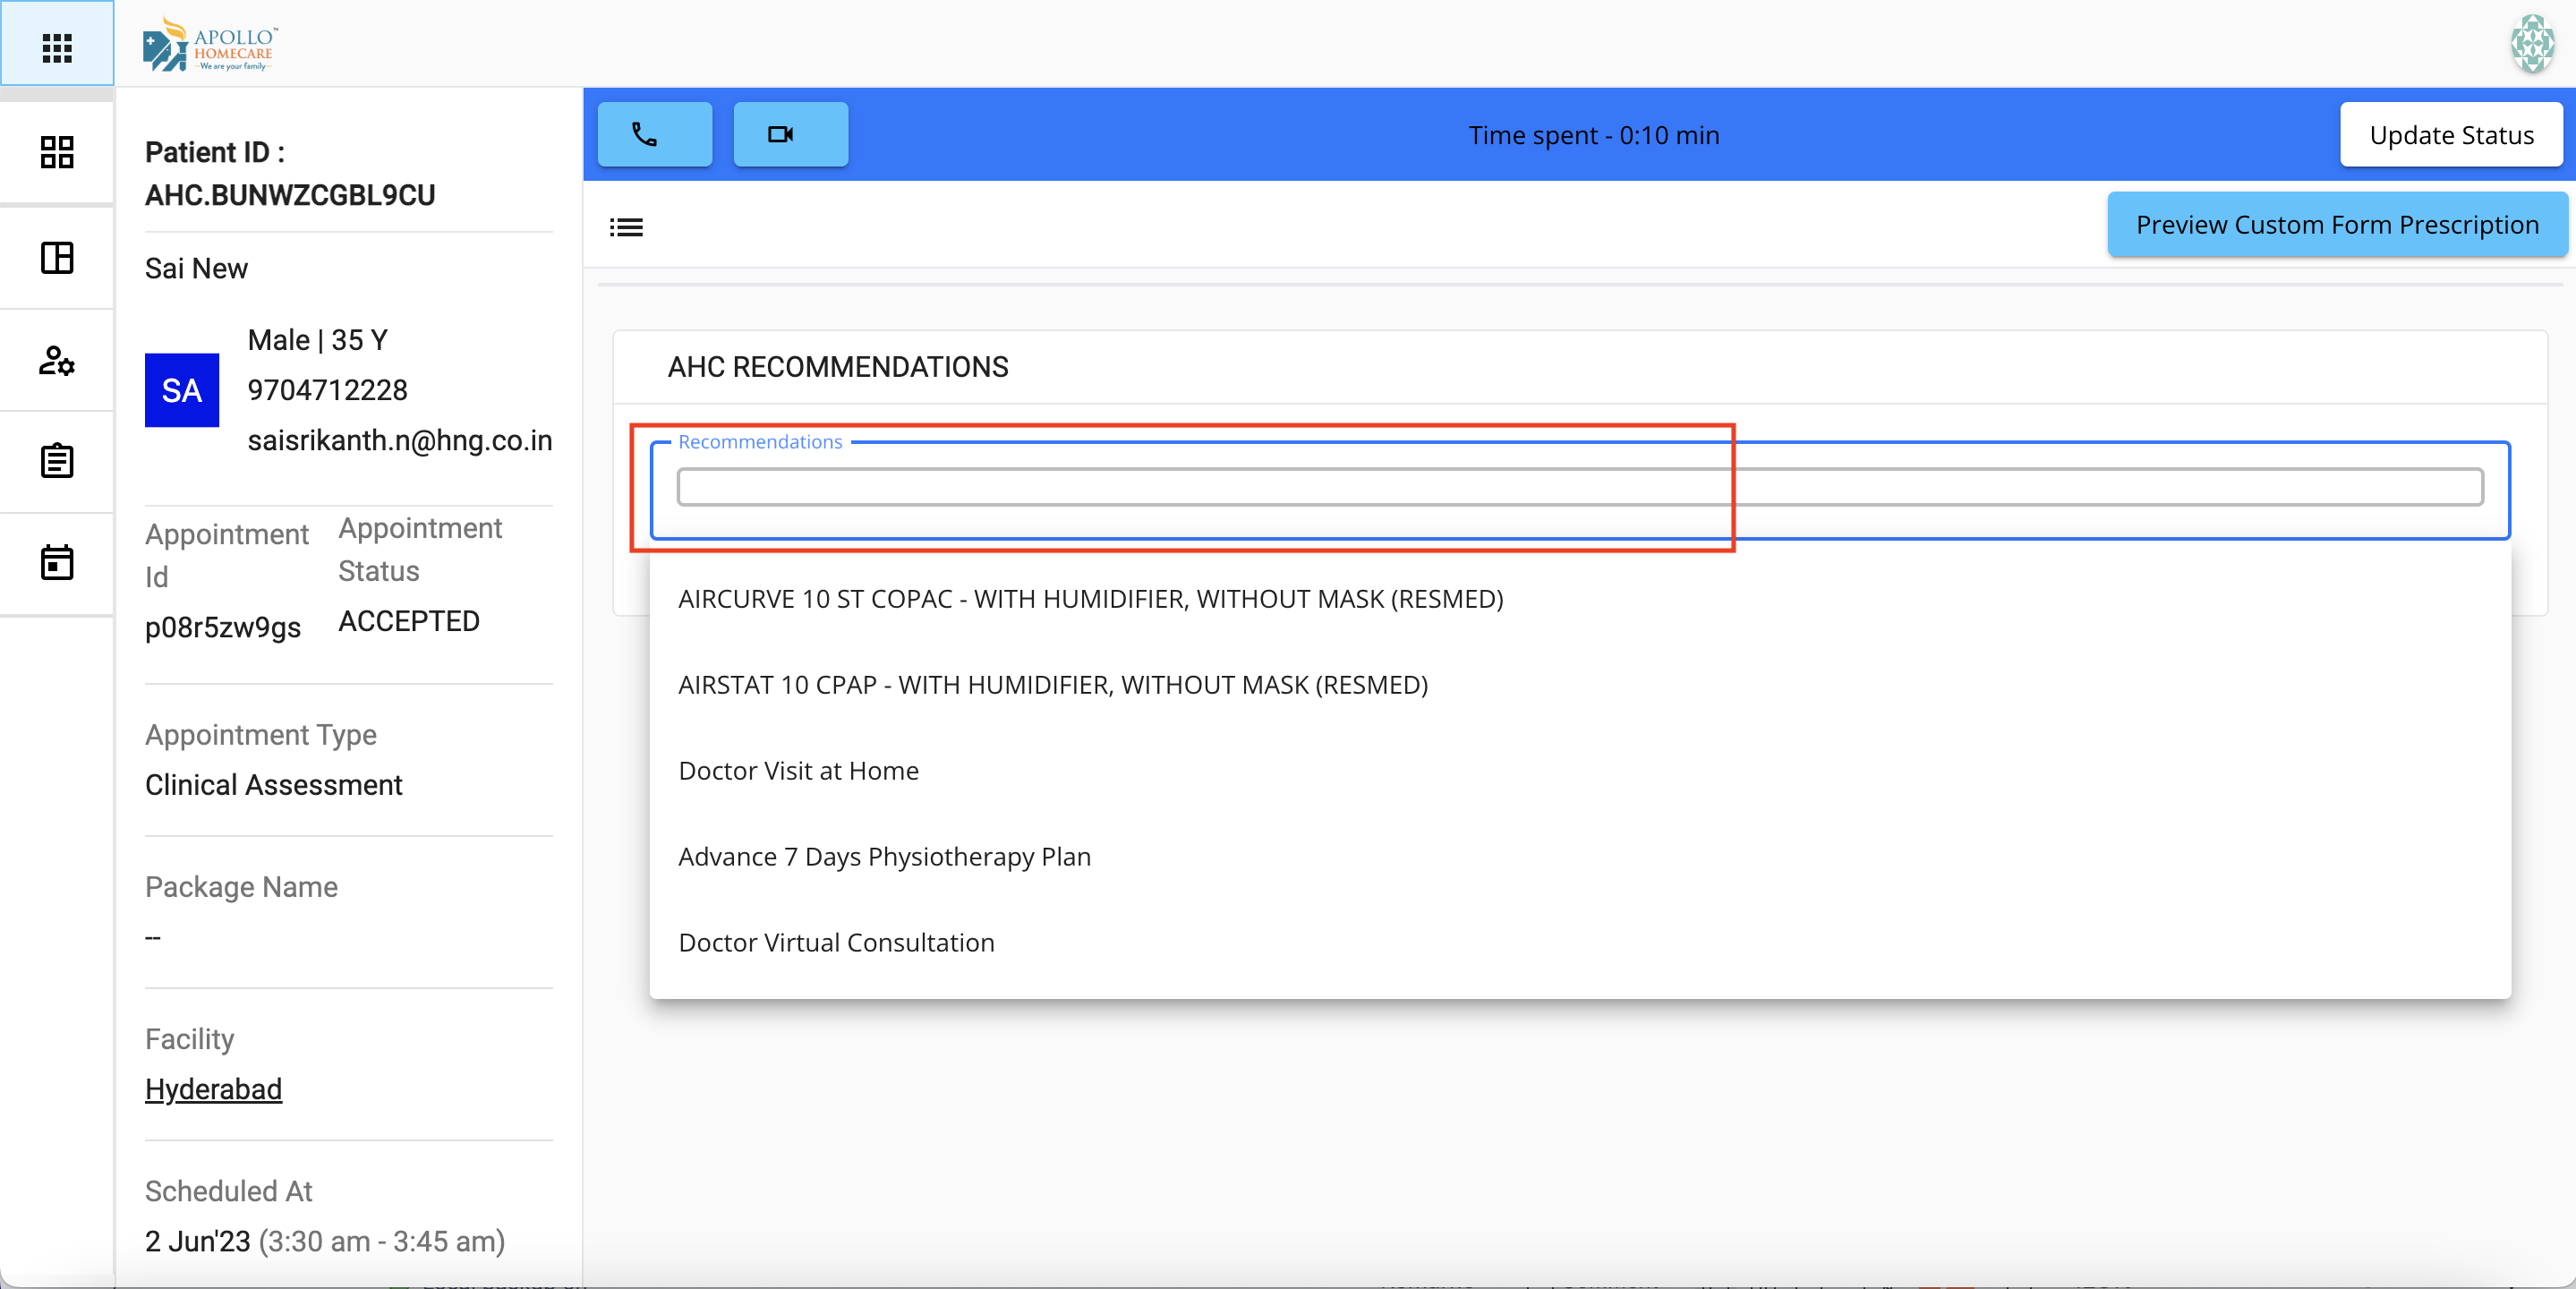
Task: Open the user profile avatar
Action: (x=2532, y=44)
